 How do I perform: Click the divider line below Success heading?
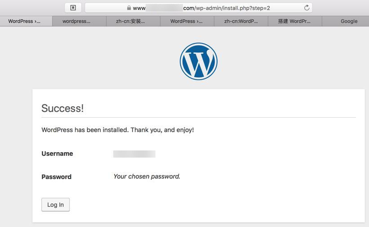pyautogui.click(x=199, y=118)
